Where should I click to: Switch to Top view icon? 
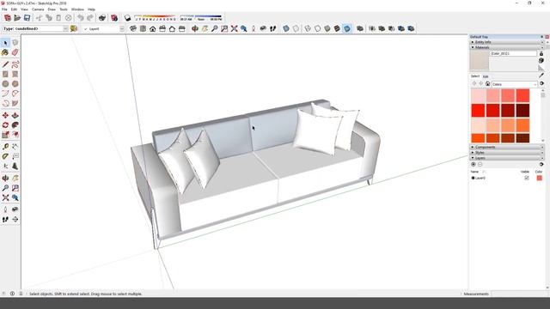(143, 28)
